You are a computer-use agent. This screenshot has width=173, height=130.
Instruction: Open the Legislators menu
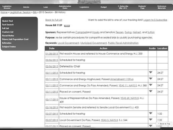click(84, 7)
